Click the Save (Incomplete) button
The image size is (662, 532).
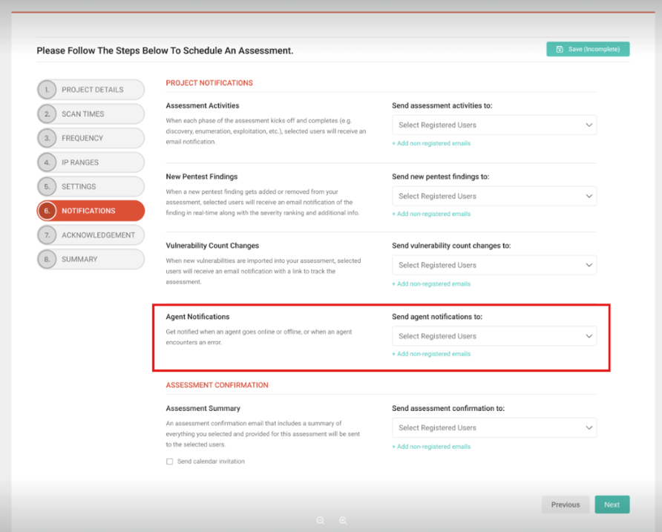point(588,49)
